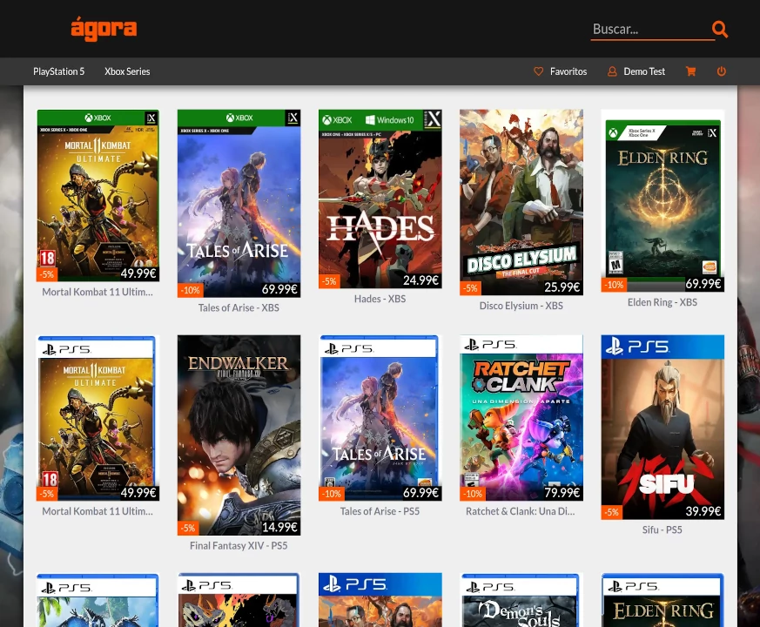Open the Demon's Souls PS5 cover
This screenshot has width=760, height=627.
521,600
